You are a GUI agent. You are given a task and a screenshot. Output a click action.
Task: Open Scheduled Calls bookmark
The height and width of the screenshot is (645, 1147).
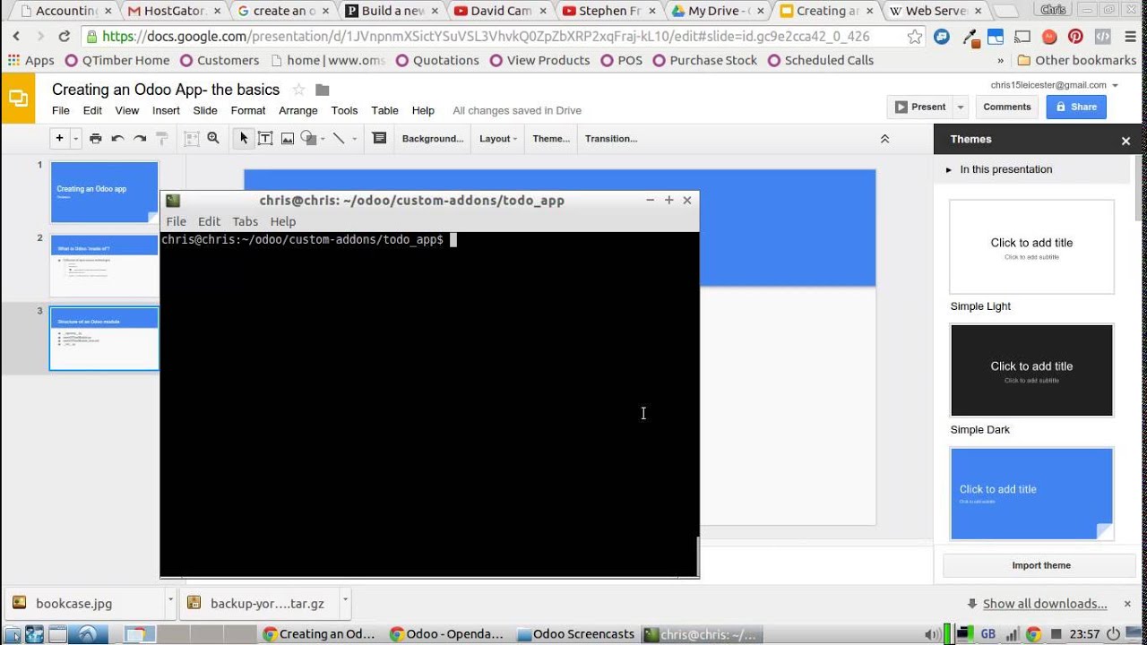pyautogui.click(x=819, y=60)
